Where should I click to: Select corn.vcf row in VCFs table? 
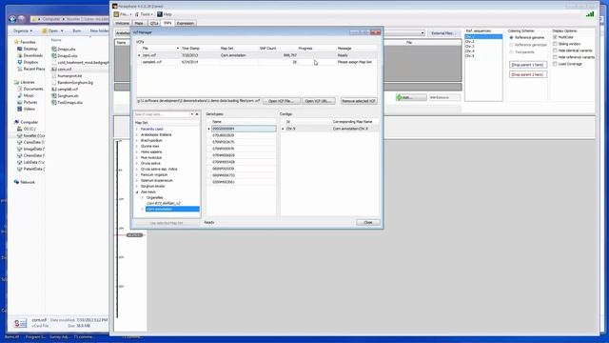click(x=256, y=55)
